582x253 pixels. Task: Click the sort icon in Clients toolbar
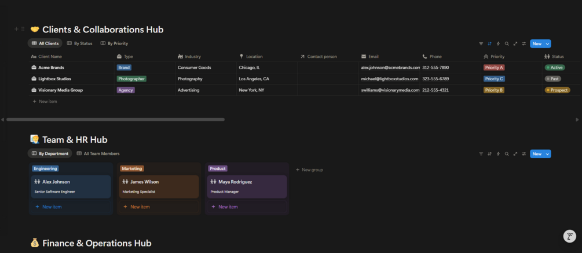[x=489, y=44]
